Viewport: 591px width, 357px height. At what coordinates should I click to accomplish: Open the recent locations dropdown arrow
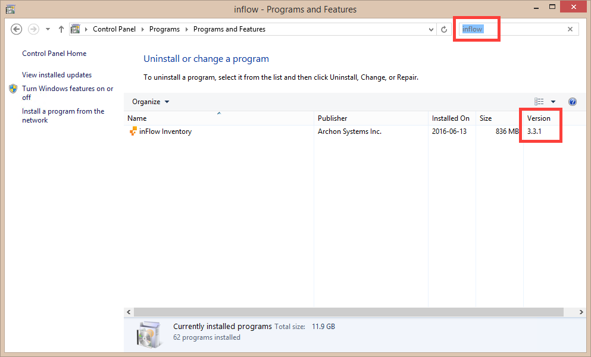[x=48, y=29]
